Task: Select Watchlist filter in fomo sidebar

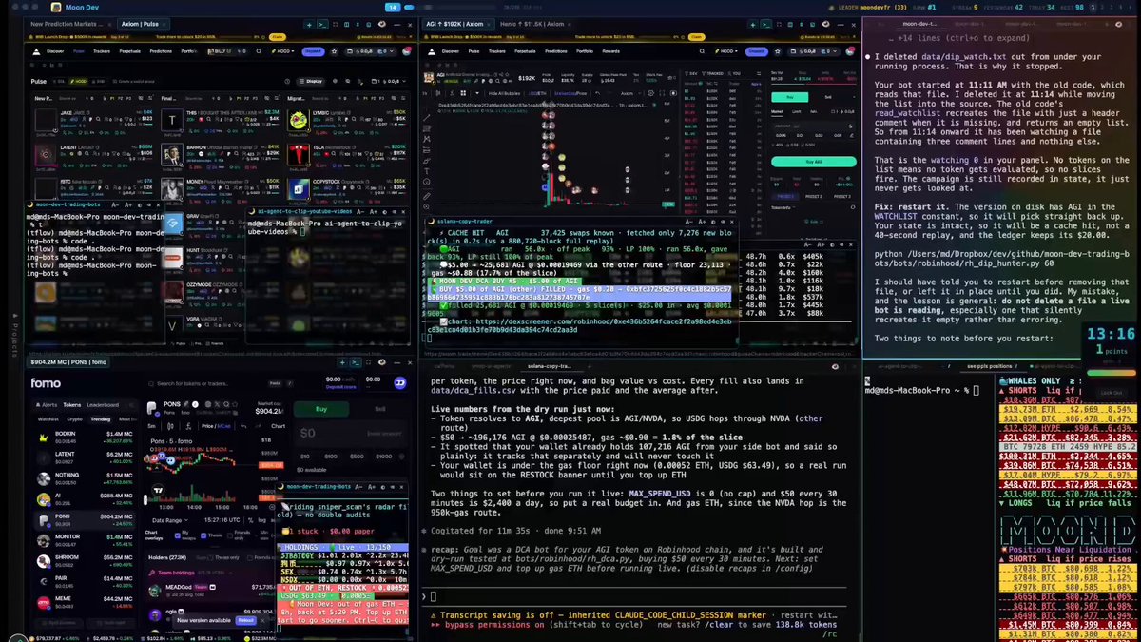Action: coord(48,419)
